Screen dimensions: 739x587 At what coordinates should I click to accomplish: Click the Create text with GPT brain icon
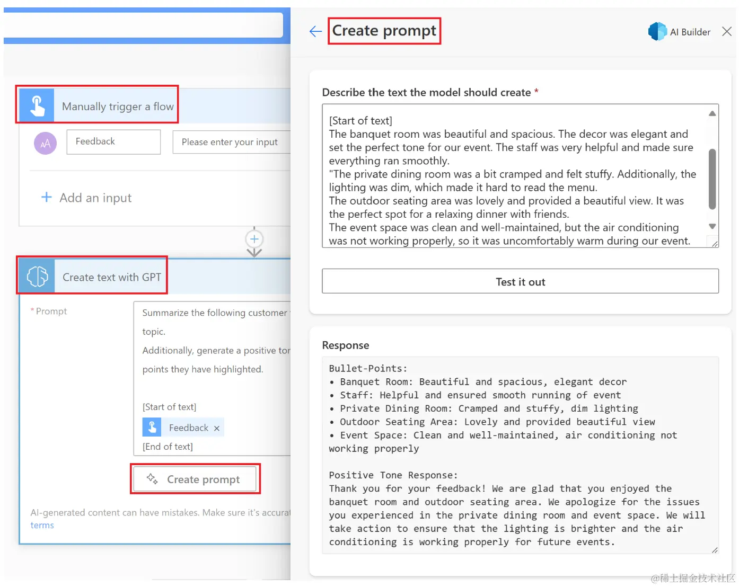click(37, 276)
